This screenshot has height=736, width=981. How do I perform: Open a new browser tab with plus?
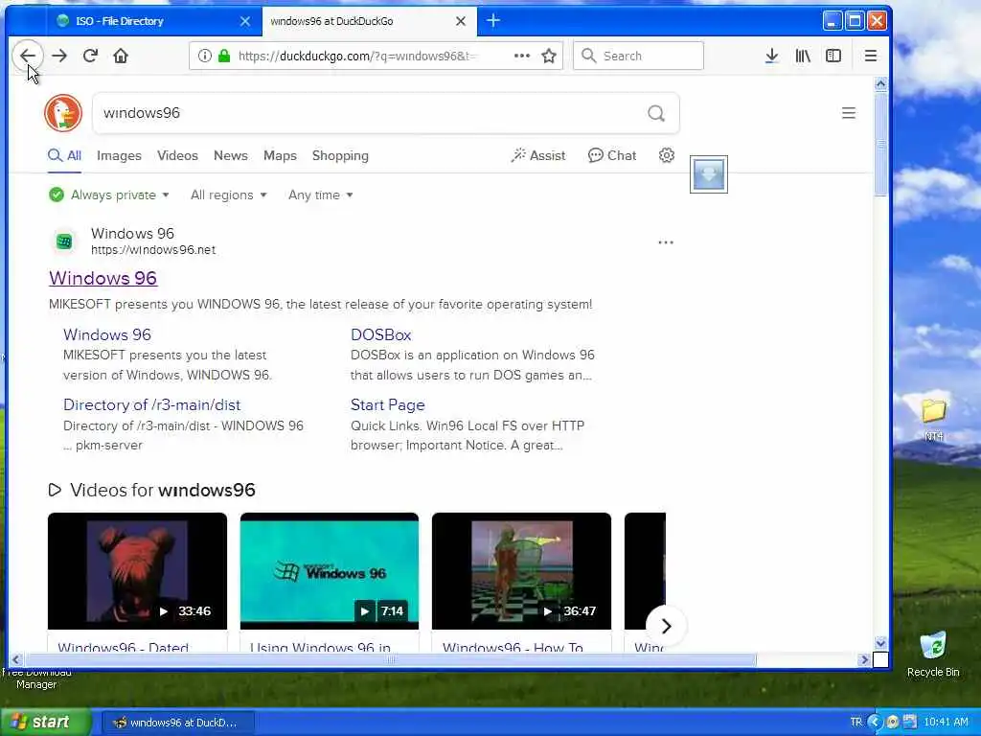click(493, 21)
